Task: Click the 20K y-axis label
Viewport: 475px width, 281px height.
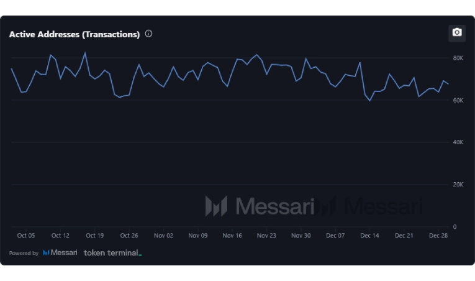Action: pyautogui.click(x=458, y=185)
